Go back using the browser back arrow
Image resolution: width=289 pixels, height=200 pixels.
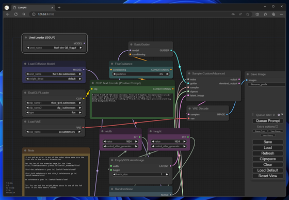point(8,14)
